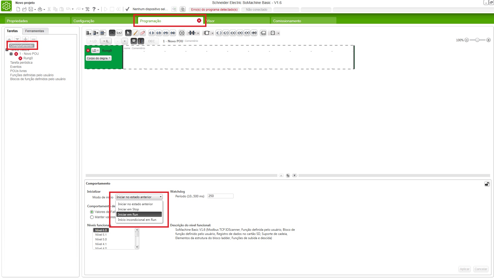Screen dimensions: 494x279
Task: Insert a falling edge contact
Action: [x=172, y=33]
